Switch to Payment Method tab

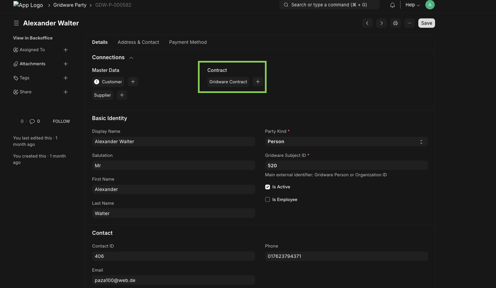coord(188,42)
